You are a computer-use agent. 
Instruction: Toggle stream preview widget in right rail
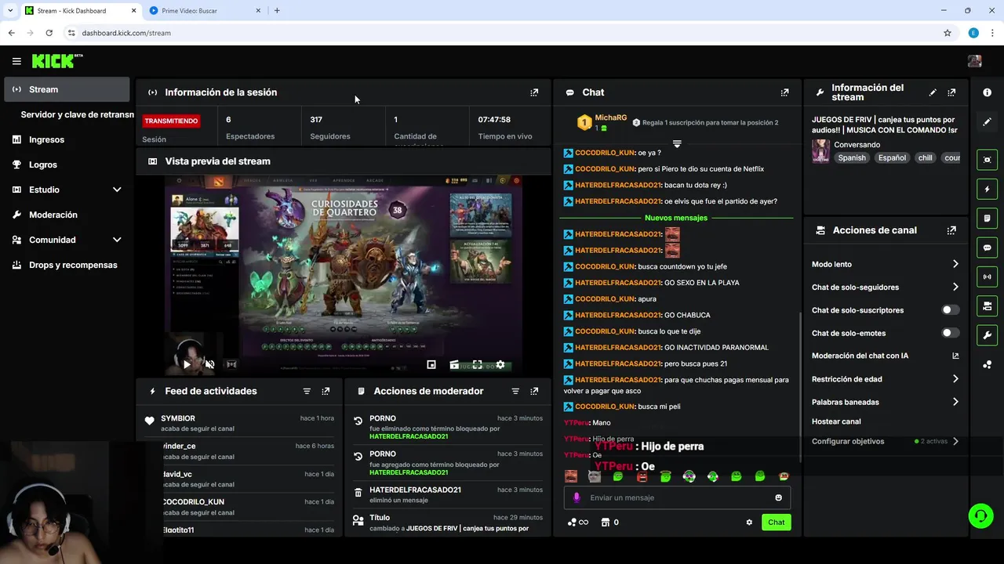point(987,160)
